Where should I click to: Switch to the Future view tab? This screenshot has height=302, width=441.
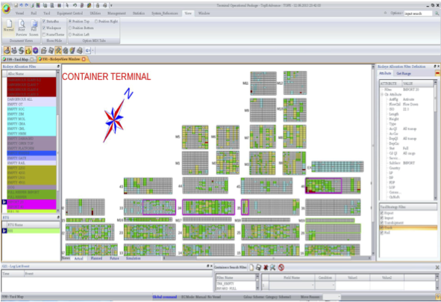114,258
